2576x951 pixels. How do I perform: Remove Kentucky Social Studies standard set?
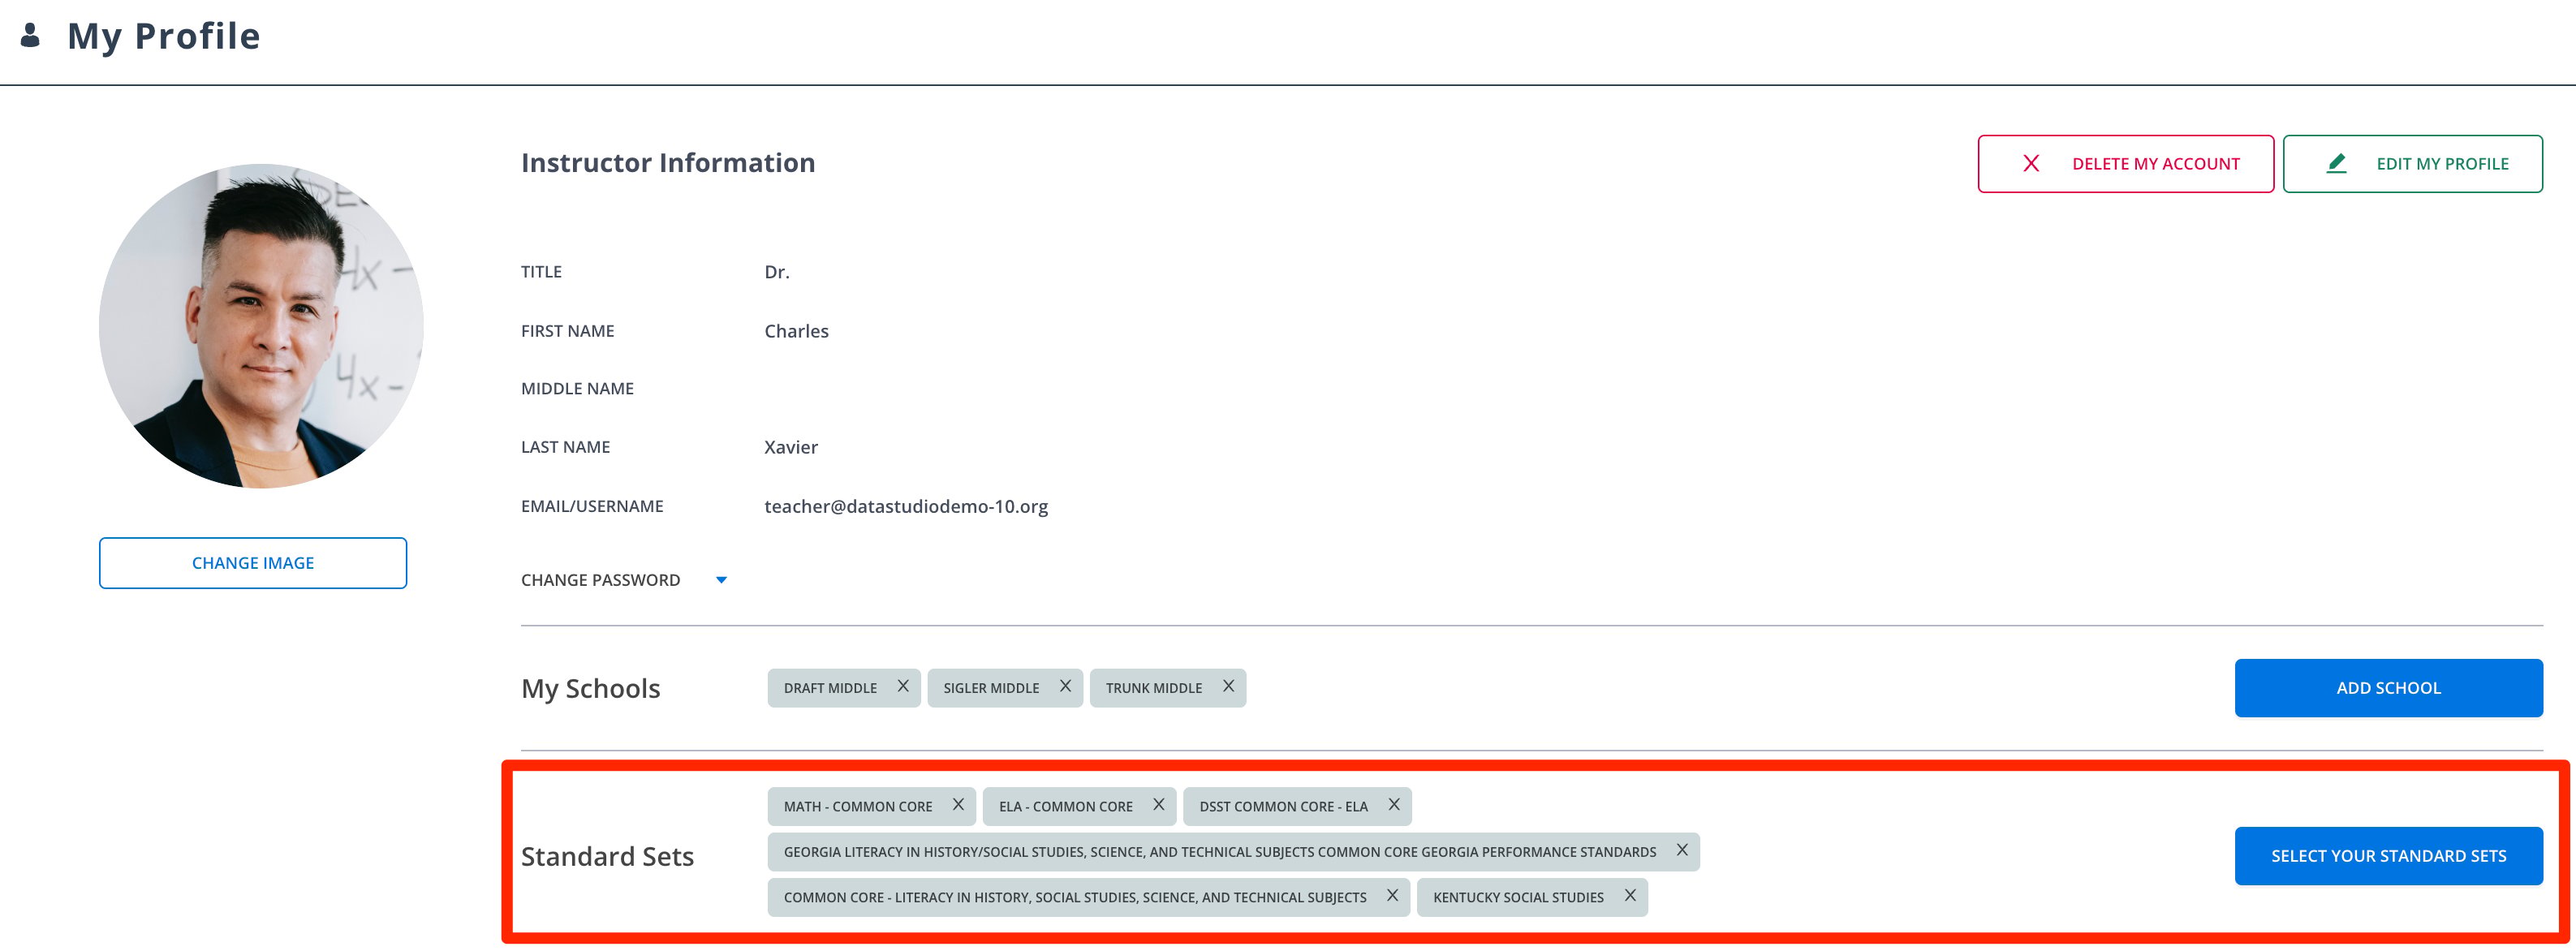tap(1630, 896)
